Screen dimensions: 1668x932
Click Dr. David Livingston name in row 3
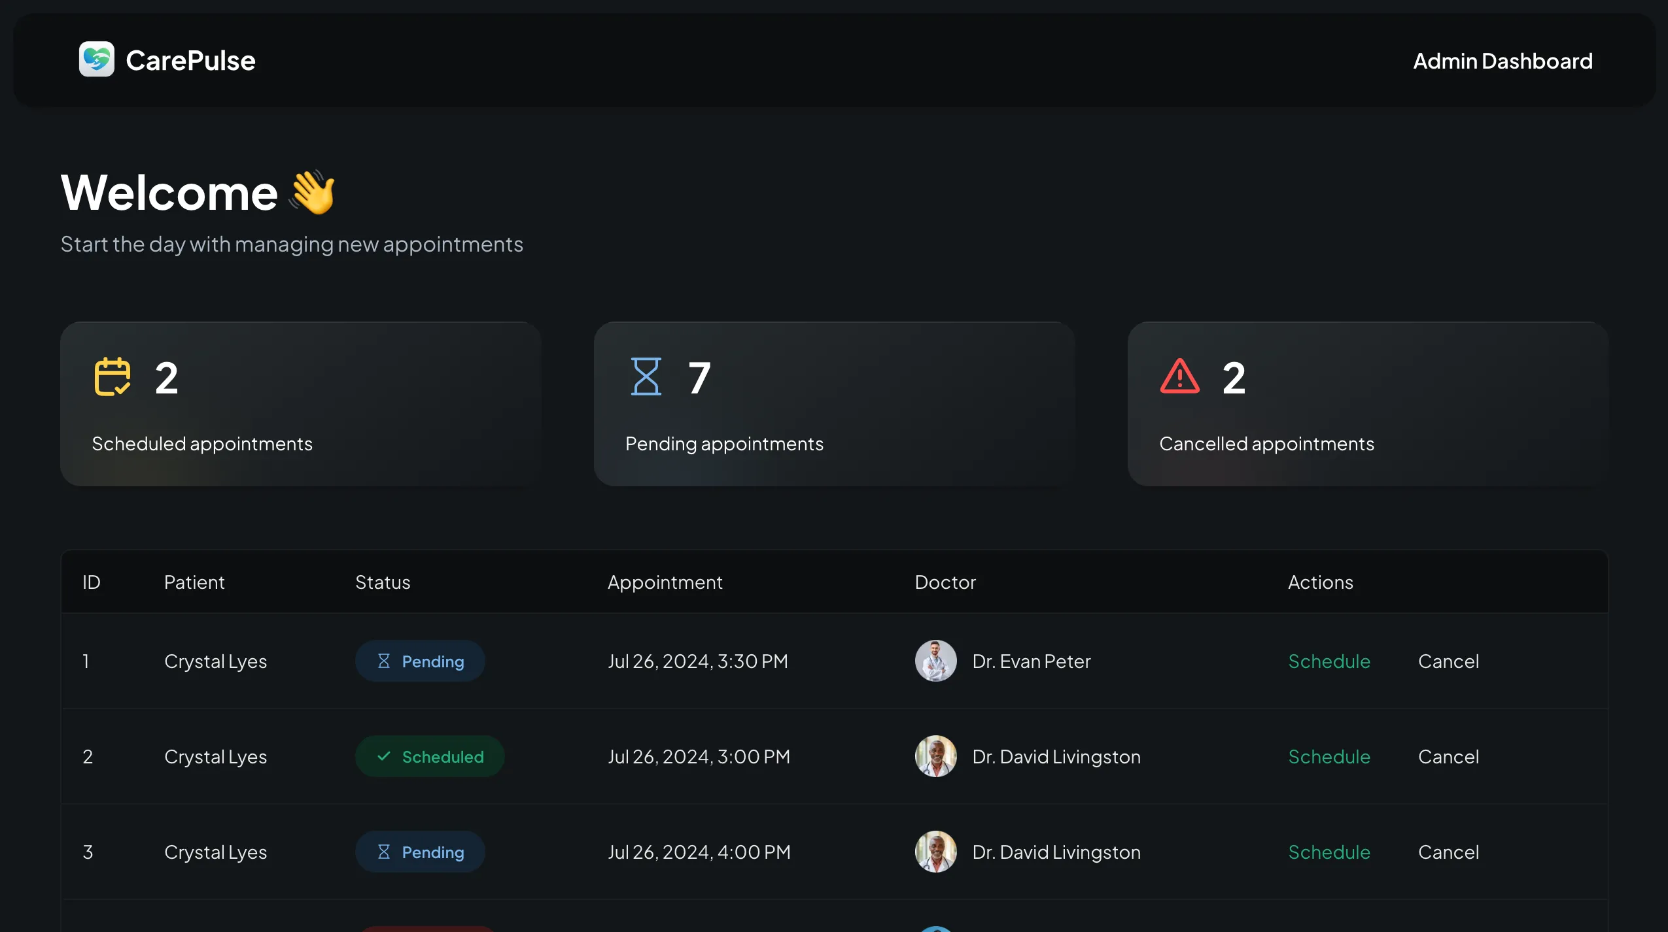pyautogui.click(x=1056, y=852)
